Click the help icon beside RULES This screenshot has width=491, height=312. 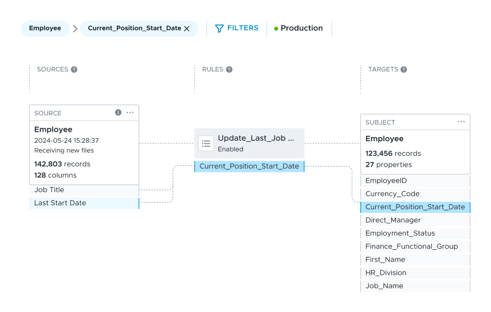[x=229, y=70]
